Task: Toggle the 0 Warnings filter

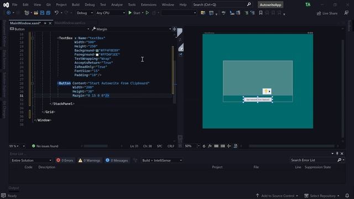Action: pyautogui.click(x=89, y=160)
